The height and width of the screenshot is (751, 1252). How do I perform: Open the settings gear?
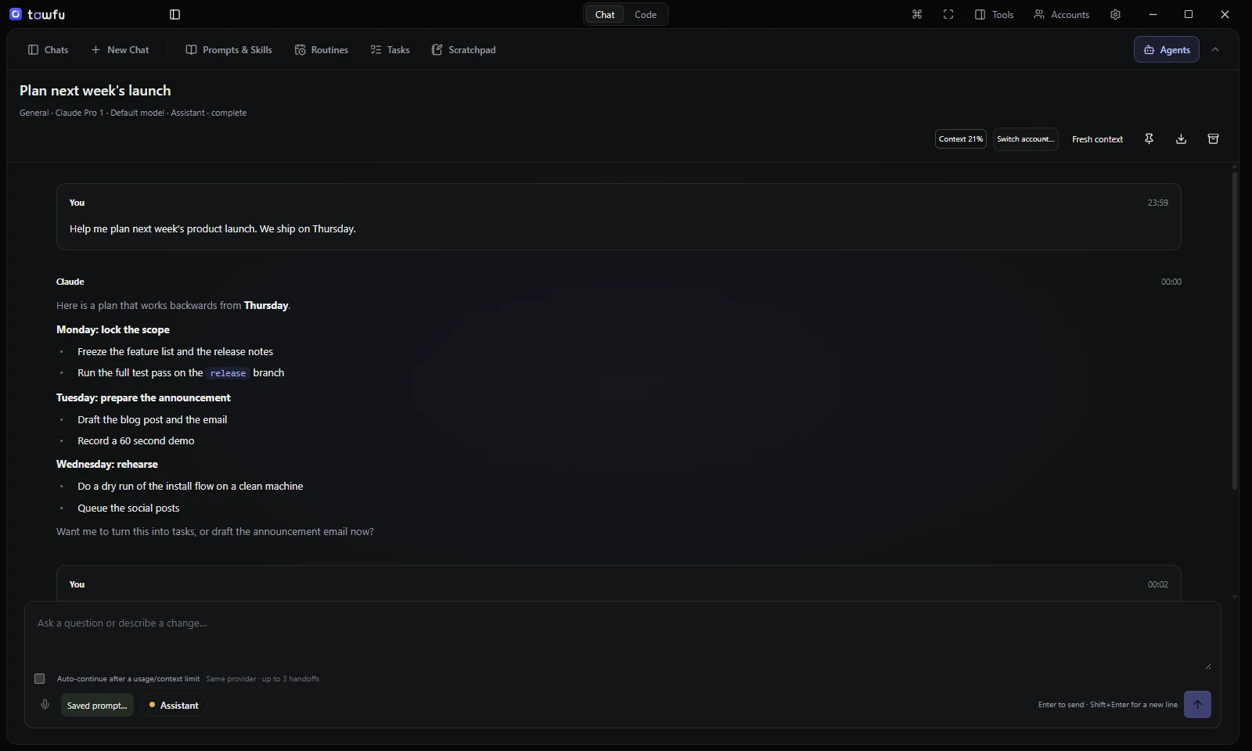click(x=1116, y=14)
